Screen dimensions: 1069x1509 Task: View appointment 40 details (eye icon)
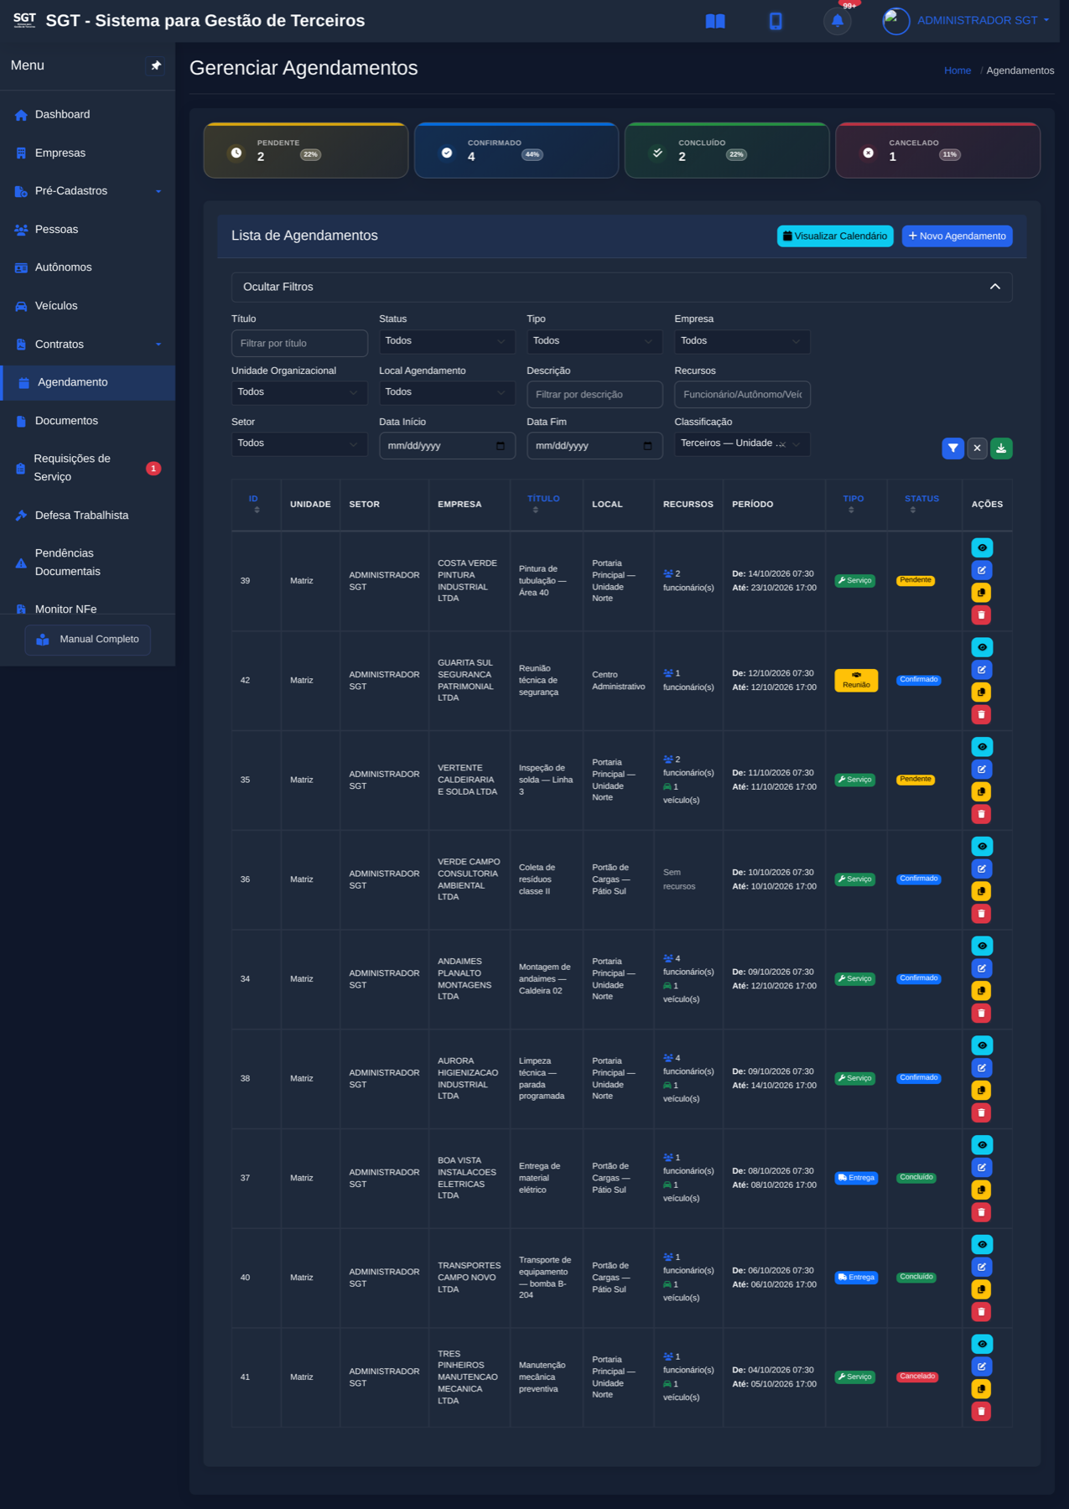(x=982, y=1244)
